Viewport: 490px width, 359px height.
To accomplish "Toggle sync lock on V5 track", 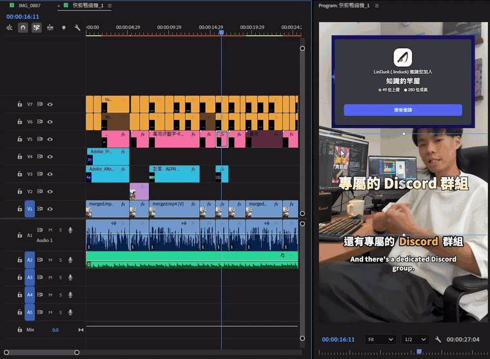I will point(40,139).
